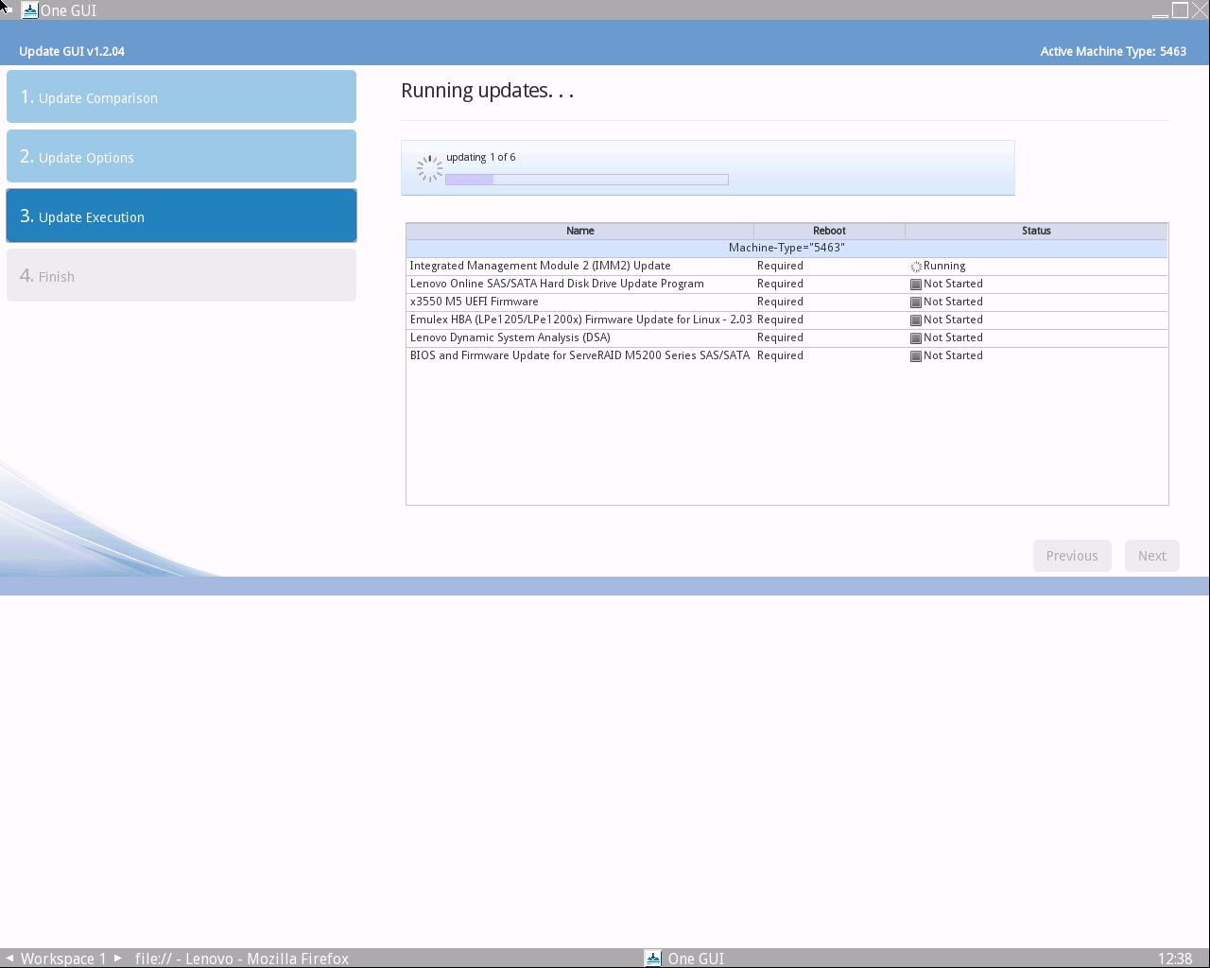Click Running status text for IMM2 Update

(x=944, y=266)
